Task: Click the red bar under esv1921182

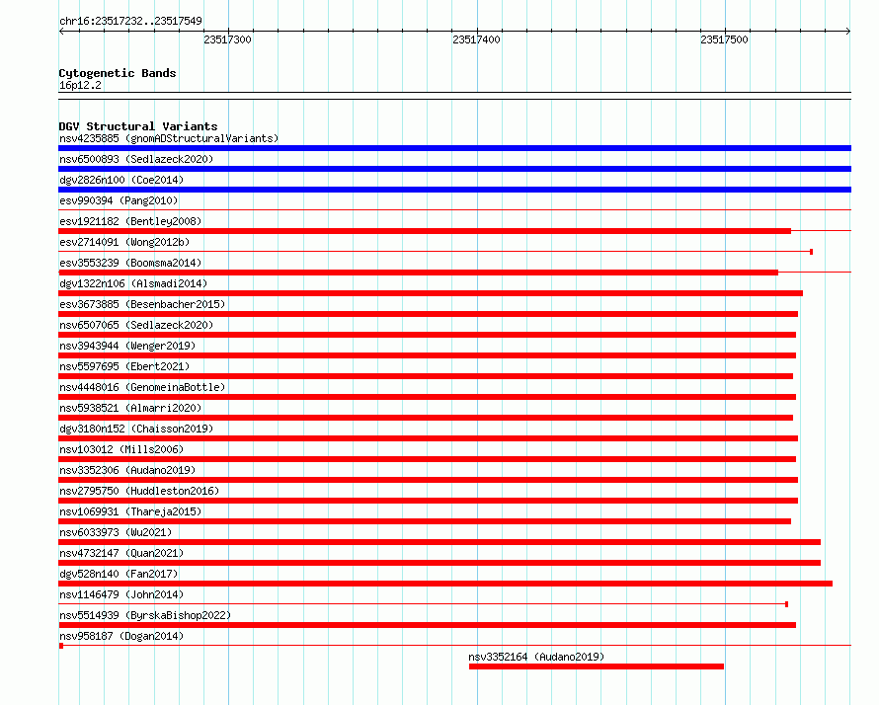Action: [425, 231]
